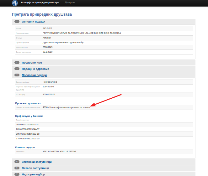Expand the Остали заступници section
The width and height of the screenshot is (208, 176).
pos(35,168)
